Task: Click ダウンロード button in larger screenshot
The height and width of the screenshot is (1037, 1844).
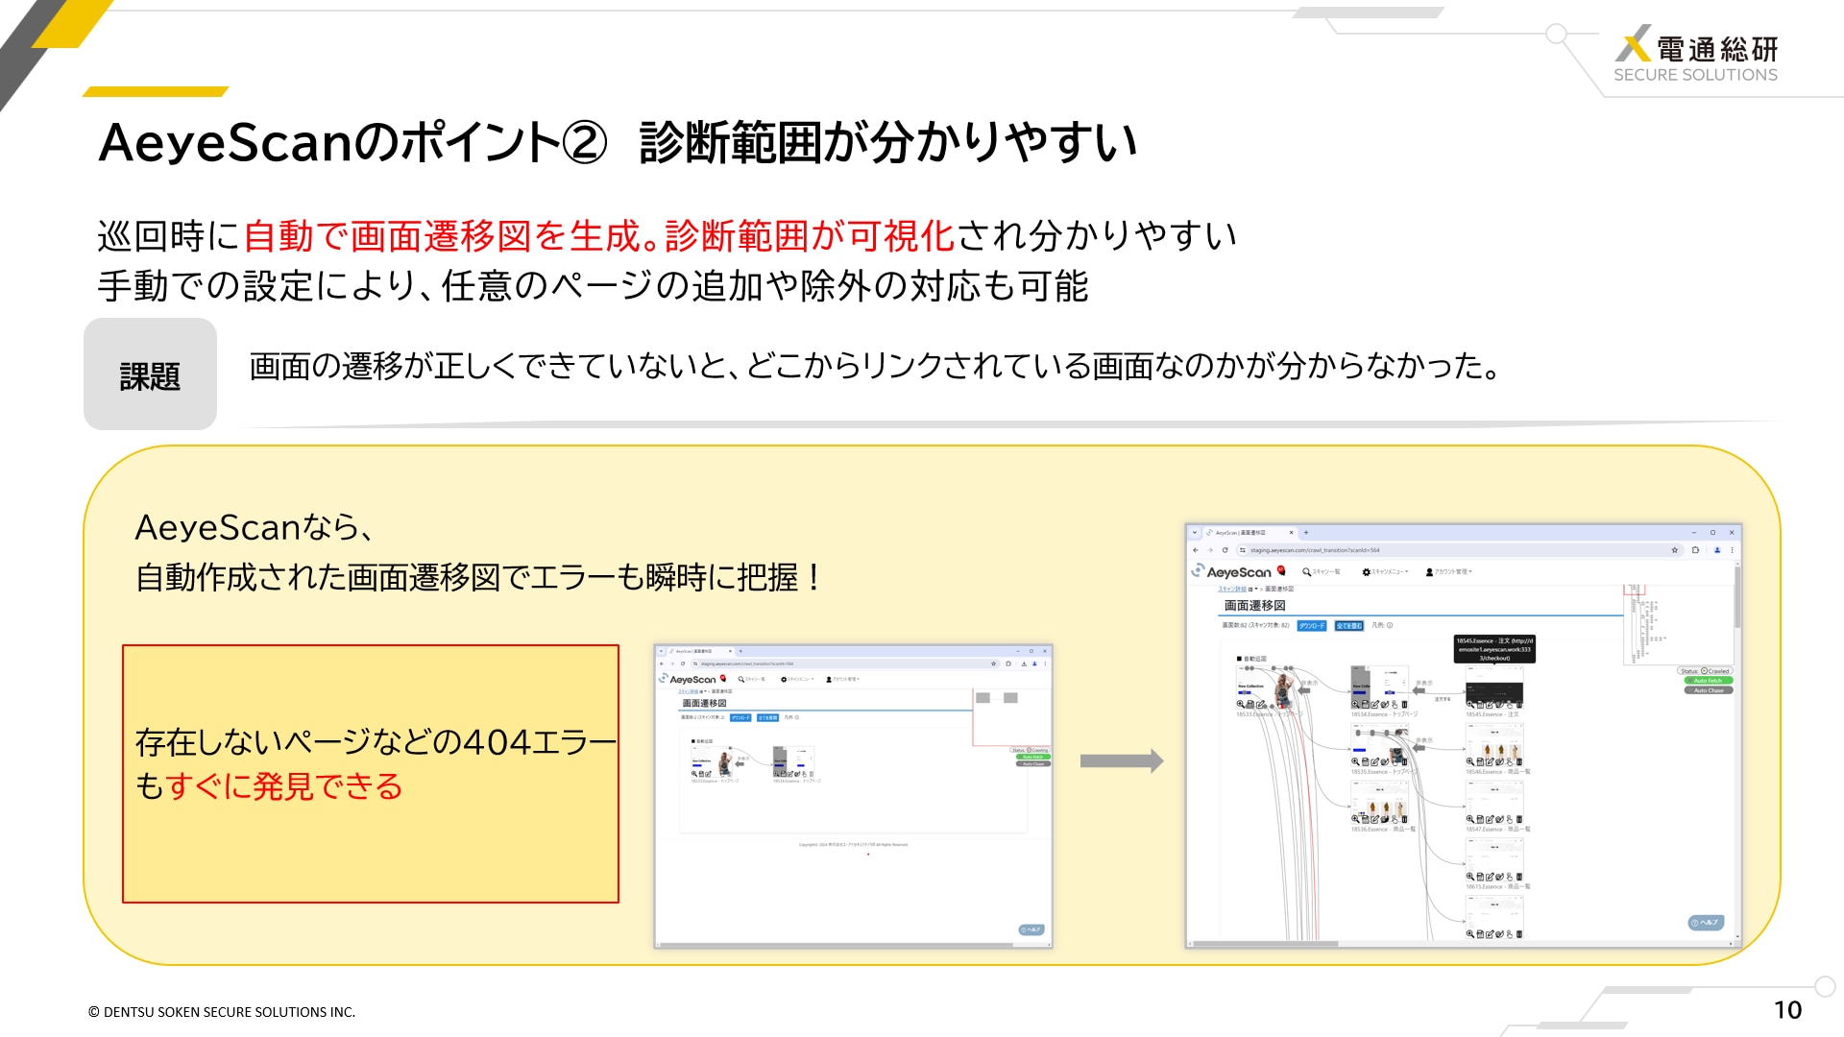Action: 1312,625
